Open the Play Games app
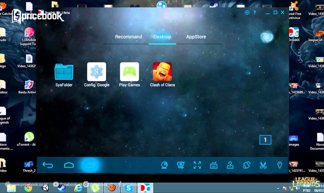The height and width of the screenshot is (193, 324). pos(130,72)
